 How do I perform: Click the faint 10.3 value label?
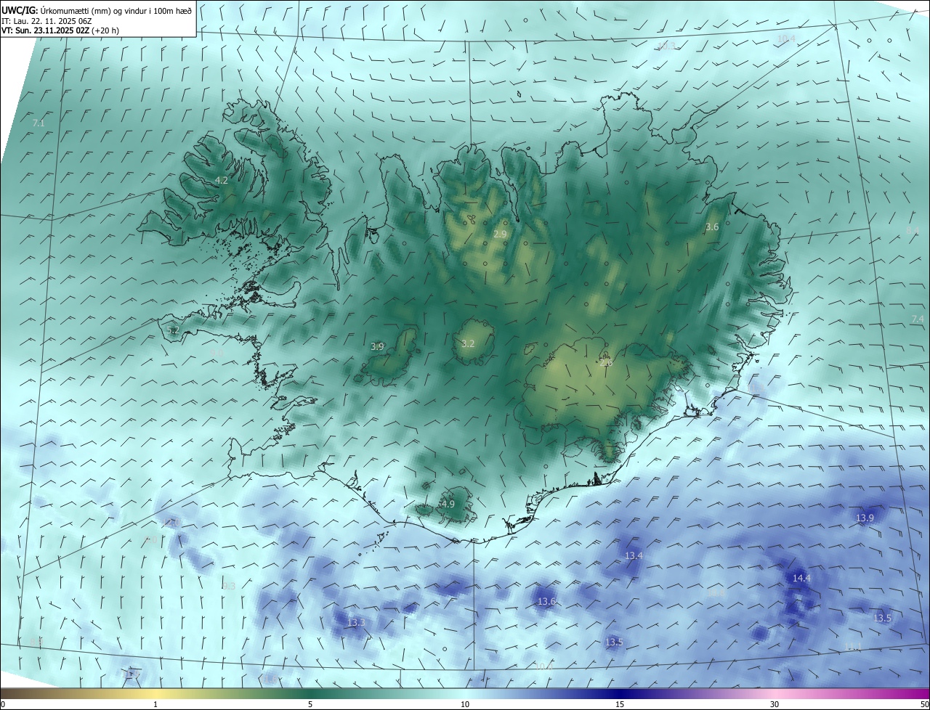pos(666,46)
